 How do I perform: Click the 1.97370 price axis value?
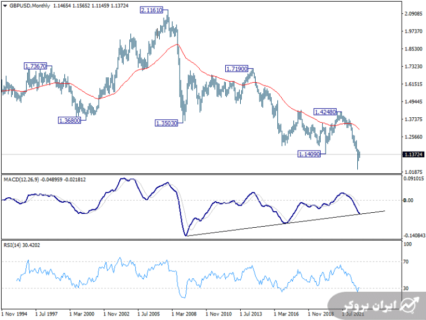pyautogui.click(x=414, y=31)
